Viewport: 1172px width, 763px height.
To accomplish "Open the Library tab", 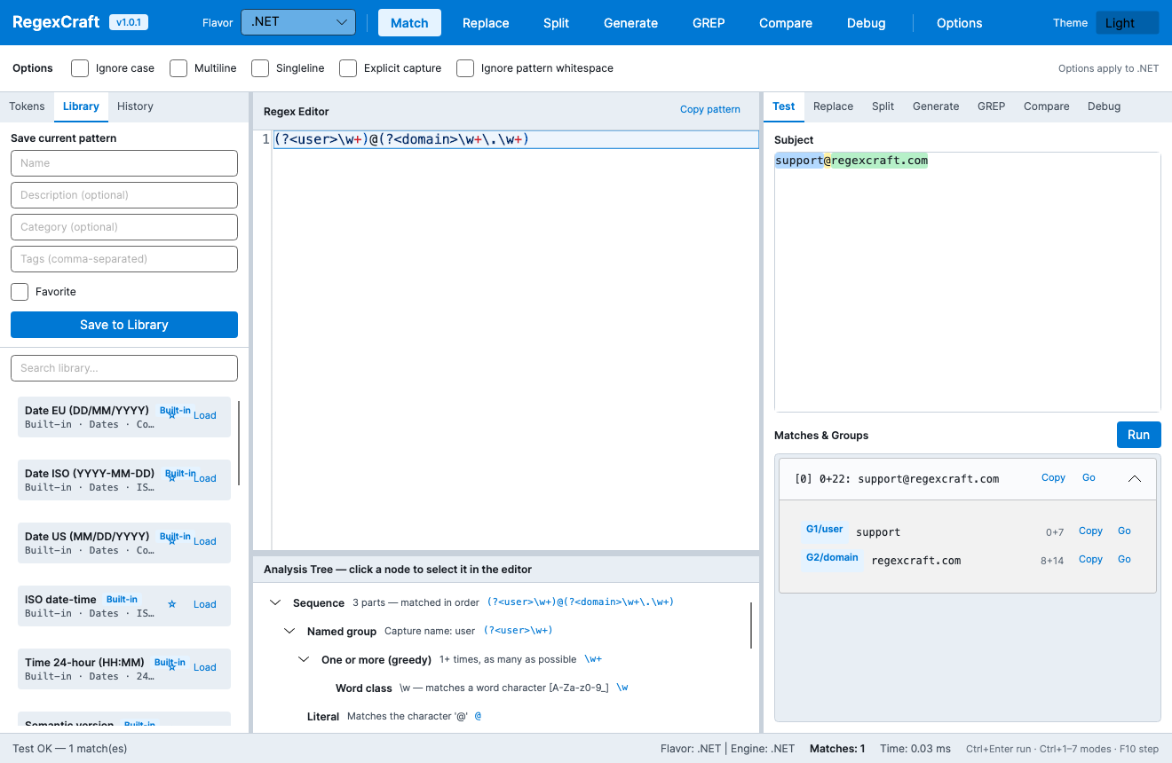I will [x=81, y=106].
